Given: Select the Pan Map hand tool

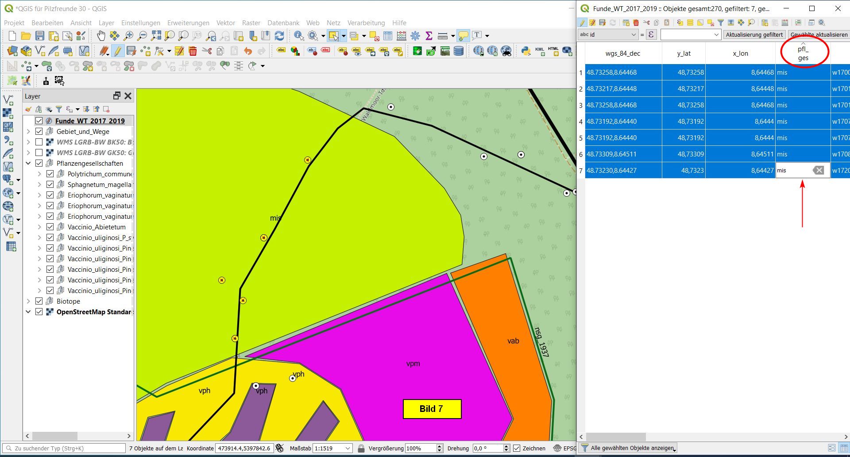Looking at the screenshot, I should point(101,36).
